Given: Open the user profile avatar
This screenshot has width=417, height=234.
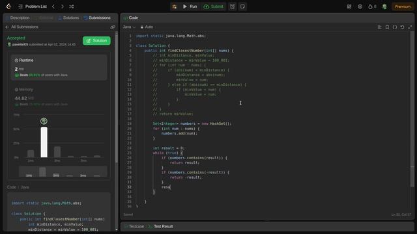Looking at the screenshot, I should [x=384, y=6].
